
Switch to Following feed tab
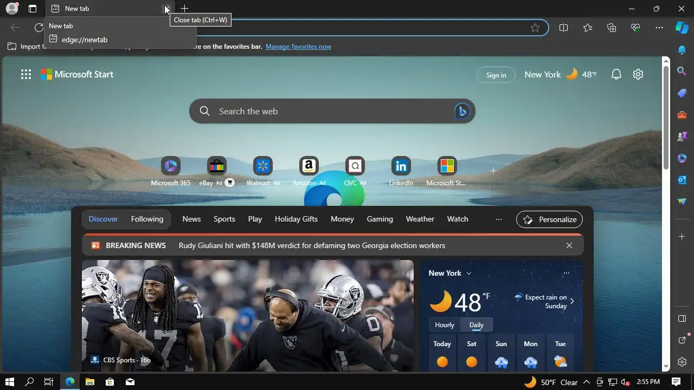[x=147, y=219]
